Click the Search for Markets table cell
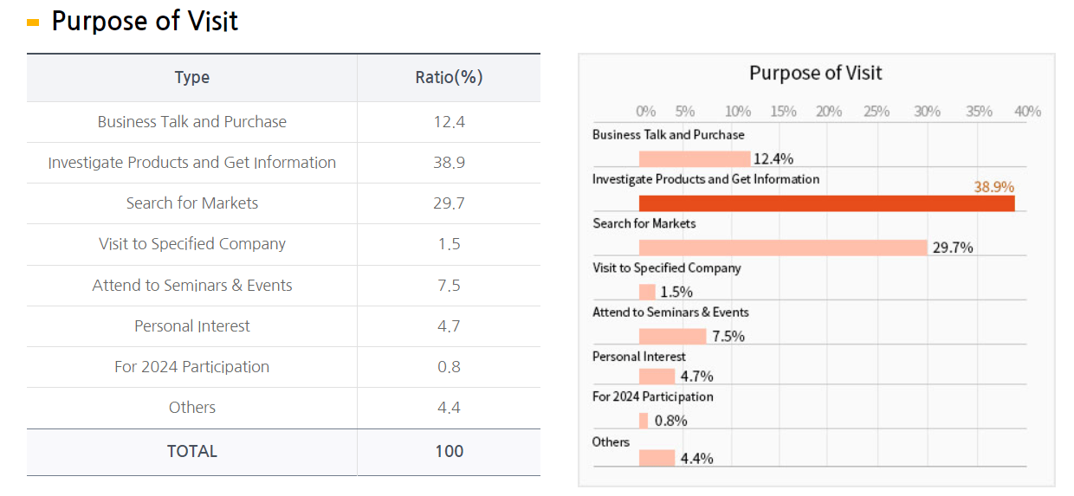The image size is (1074, 496). coord(191,203)
